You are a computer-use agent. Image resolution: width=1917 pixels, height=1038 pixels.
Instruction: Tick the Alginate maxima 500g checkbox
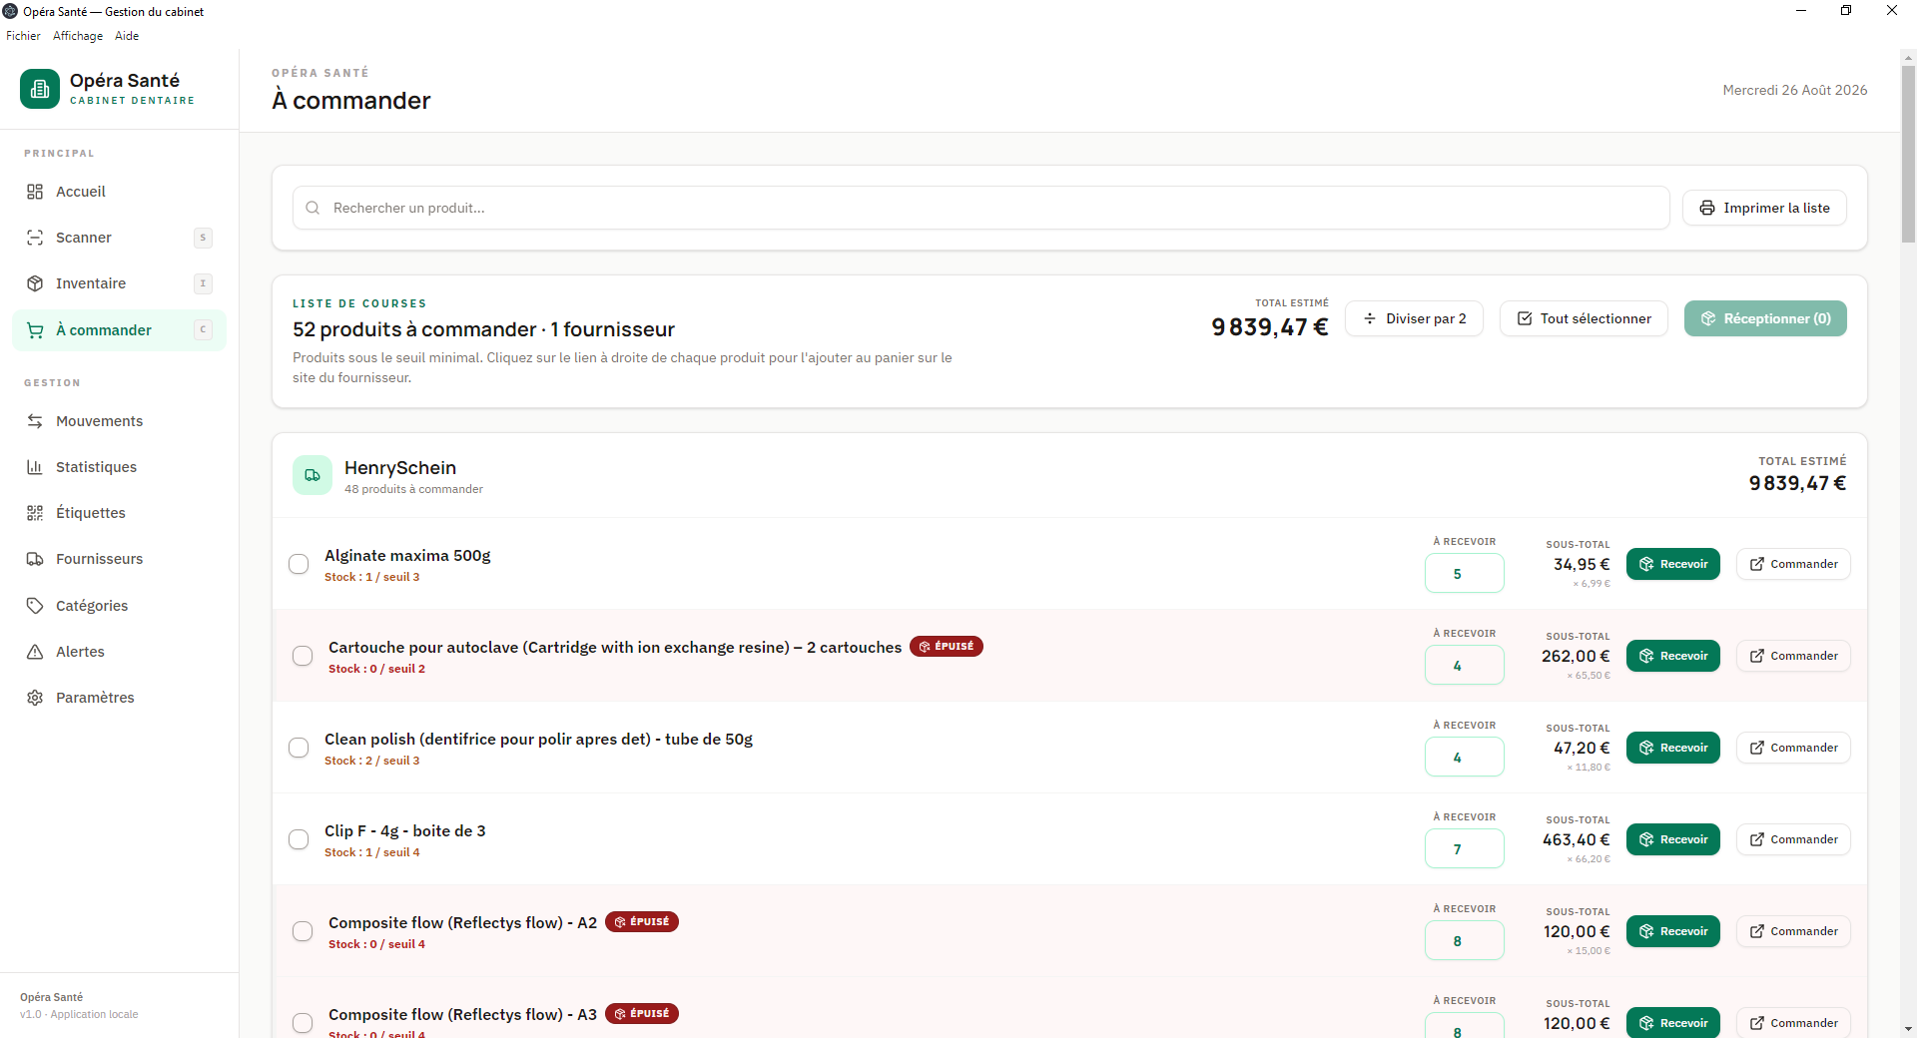click(x=299, y=564)
